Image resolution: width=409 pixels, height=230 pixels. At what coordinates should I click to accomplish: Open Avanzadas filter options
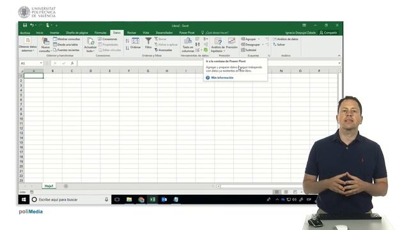point(164,50)
